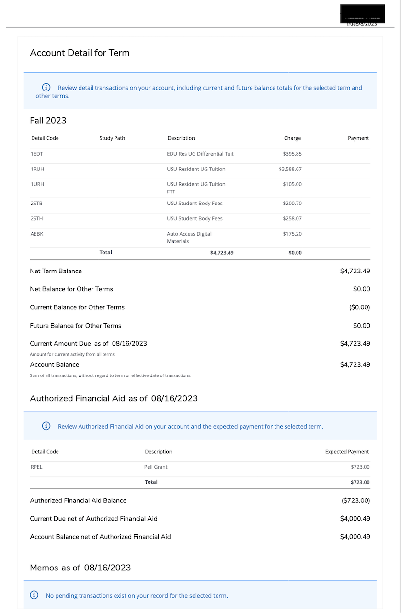Sort by the Charge column header
Image resolution: width=401 pixels, height=613 pixels.
292,138
